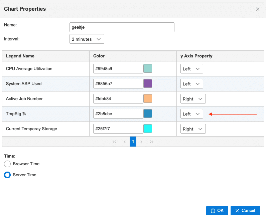The width and height of the screenshot is (266, 218).
Task: Click OK to save chart properties
Action: coord(217,210)
